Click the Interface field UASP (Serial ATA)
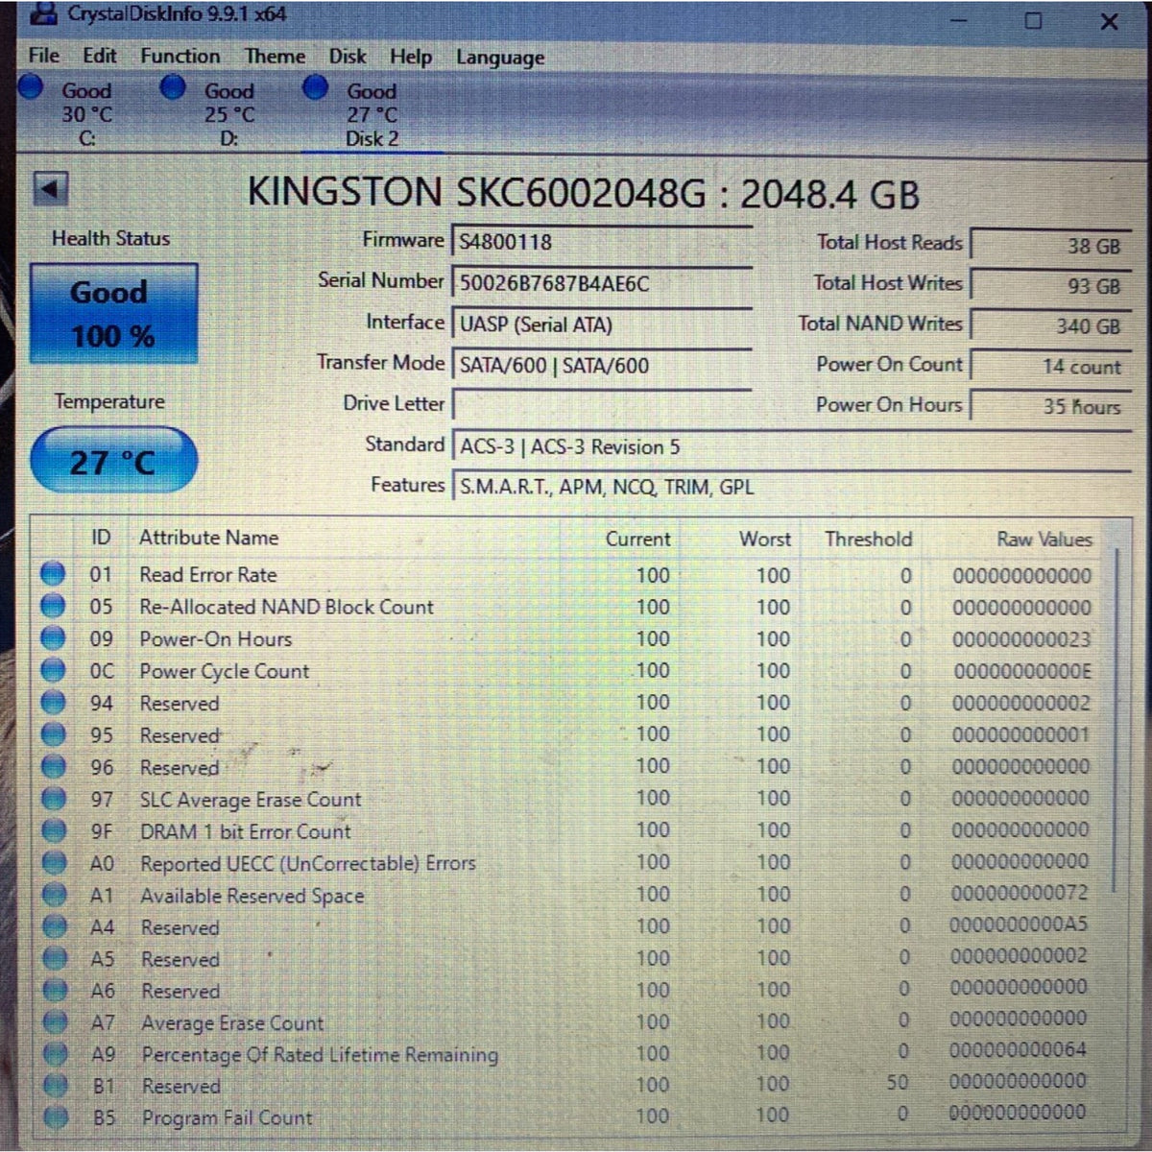 [601, 324]
